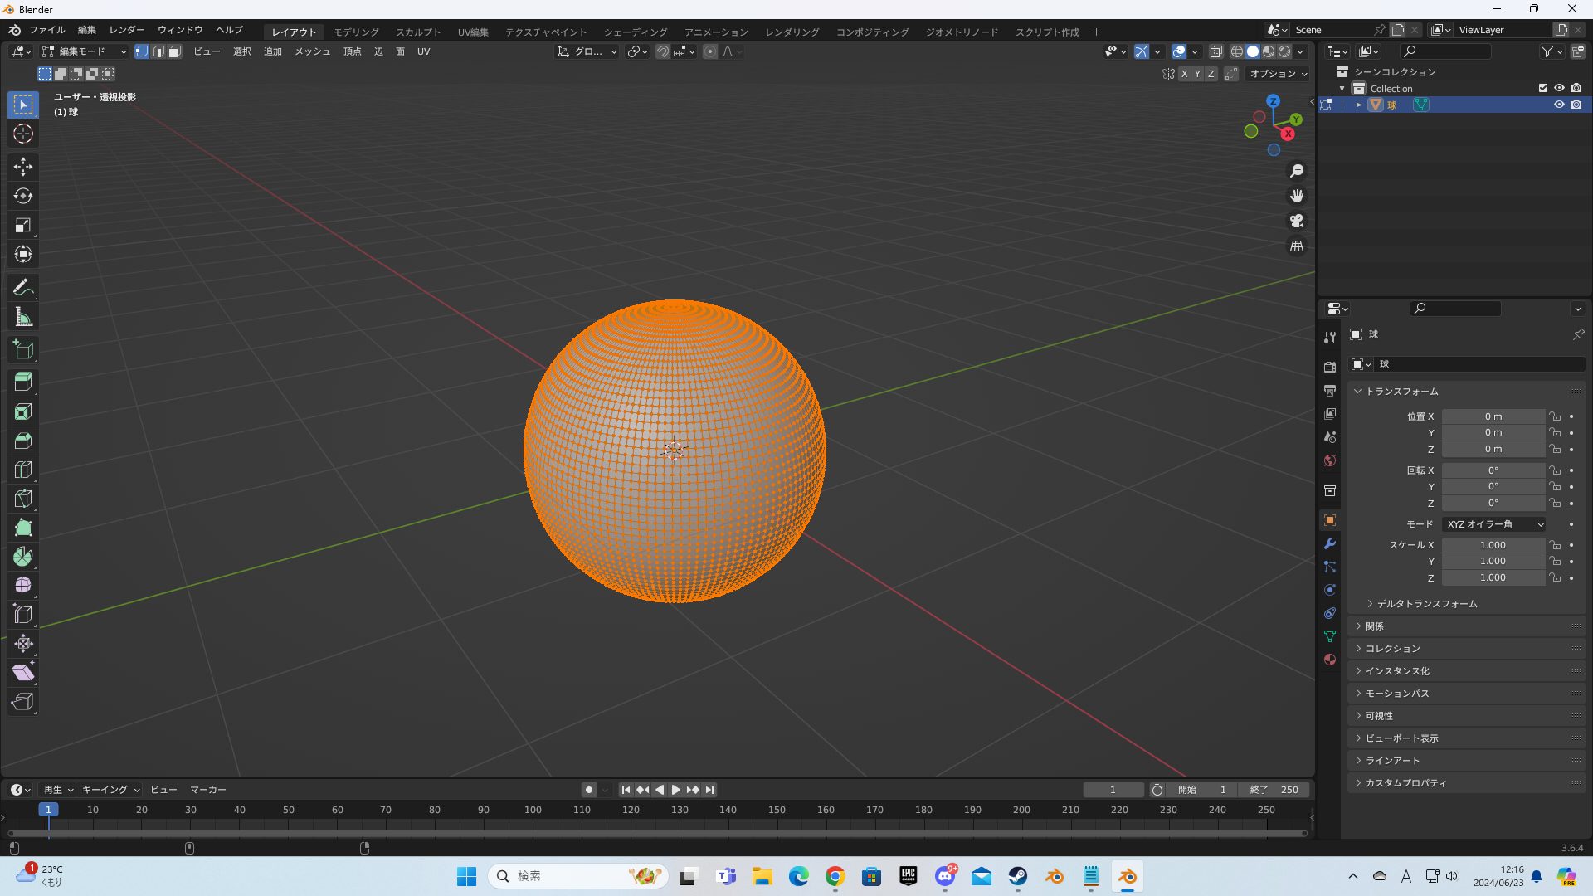
Task: Hide the 球 object in viewport
Action: (1559, 105)
